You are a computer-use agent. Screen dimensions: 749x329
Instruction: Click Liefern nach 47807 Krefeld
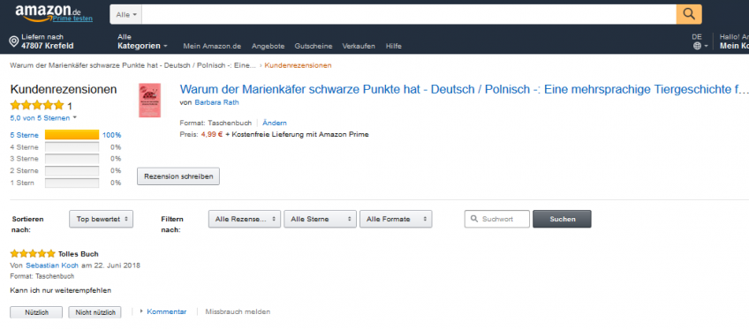pos(42,41)
